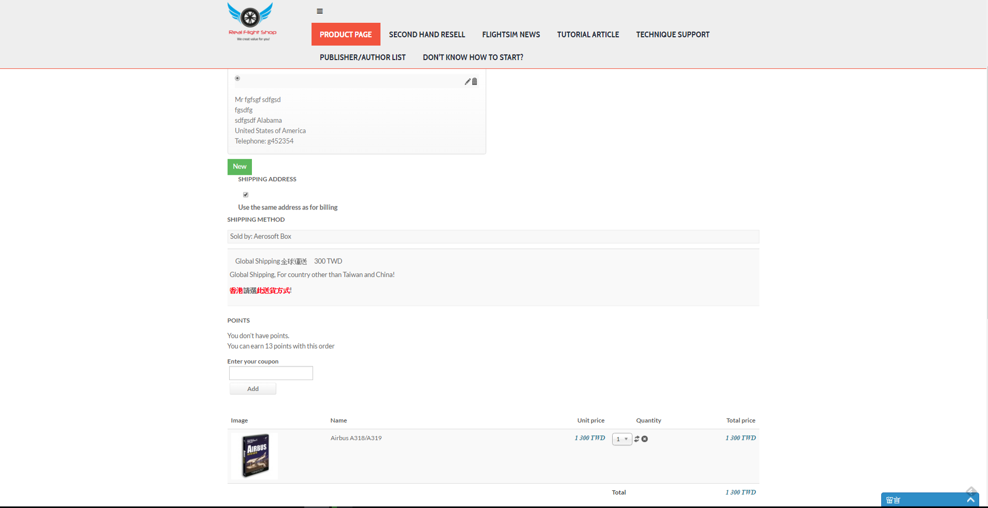Expand the chat widget chevron
Image resolution: width=988 pixels, height=508 pixels.
pos(970,500)
